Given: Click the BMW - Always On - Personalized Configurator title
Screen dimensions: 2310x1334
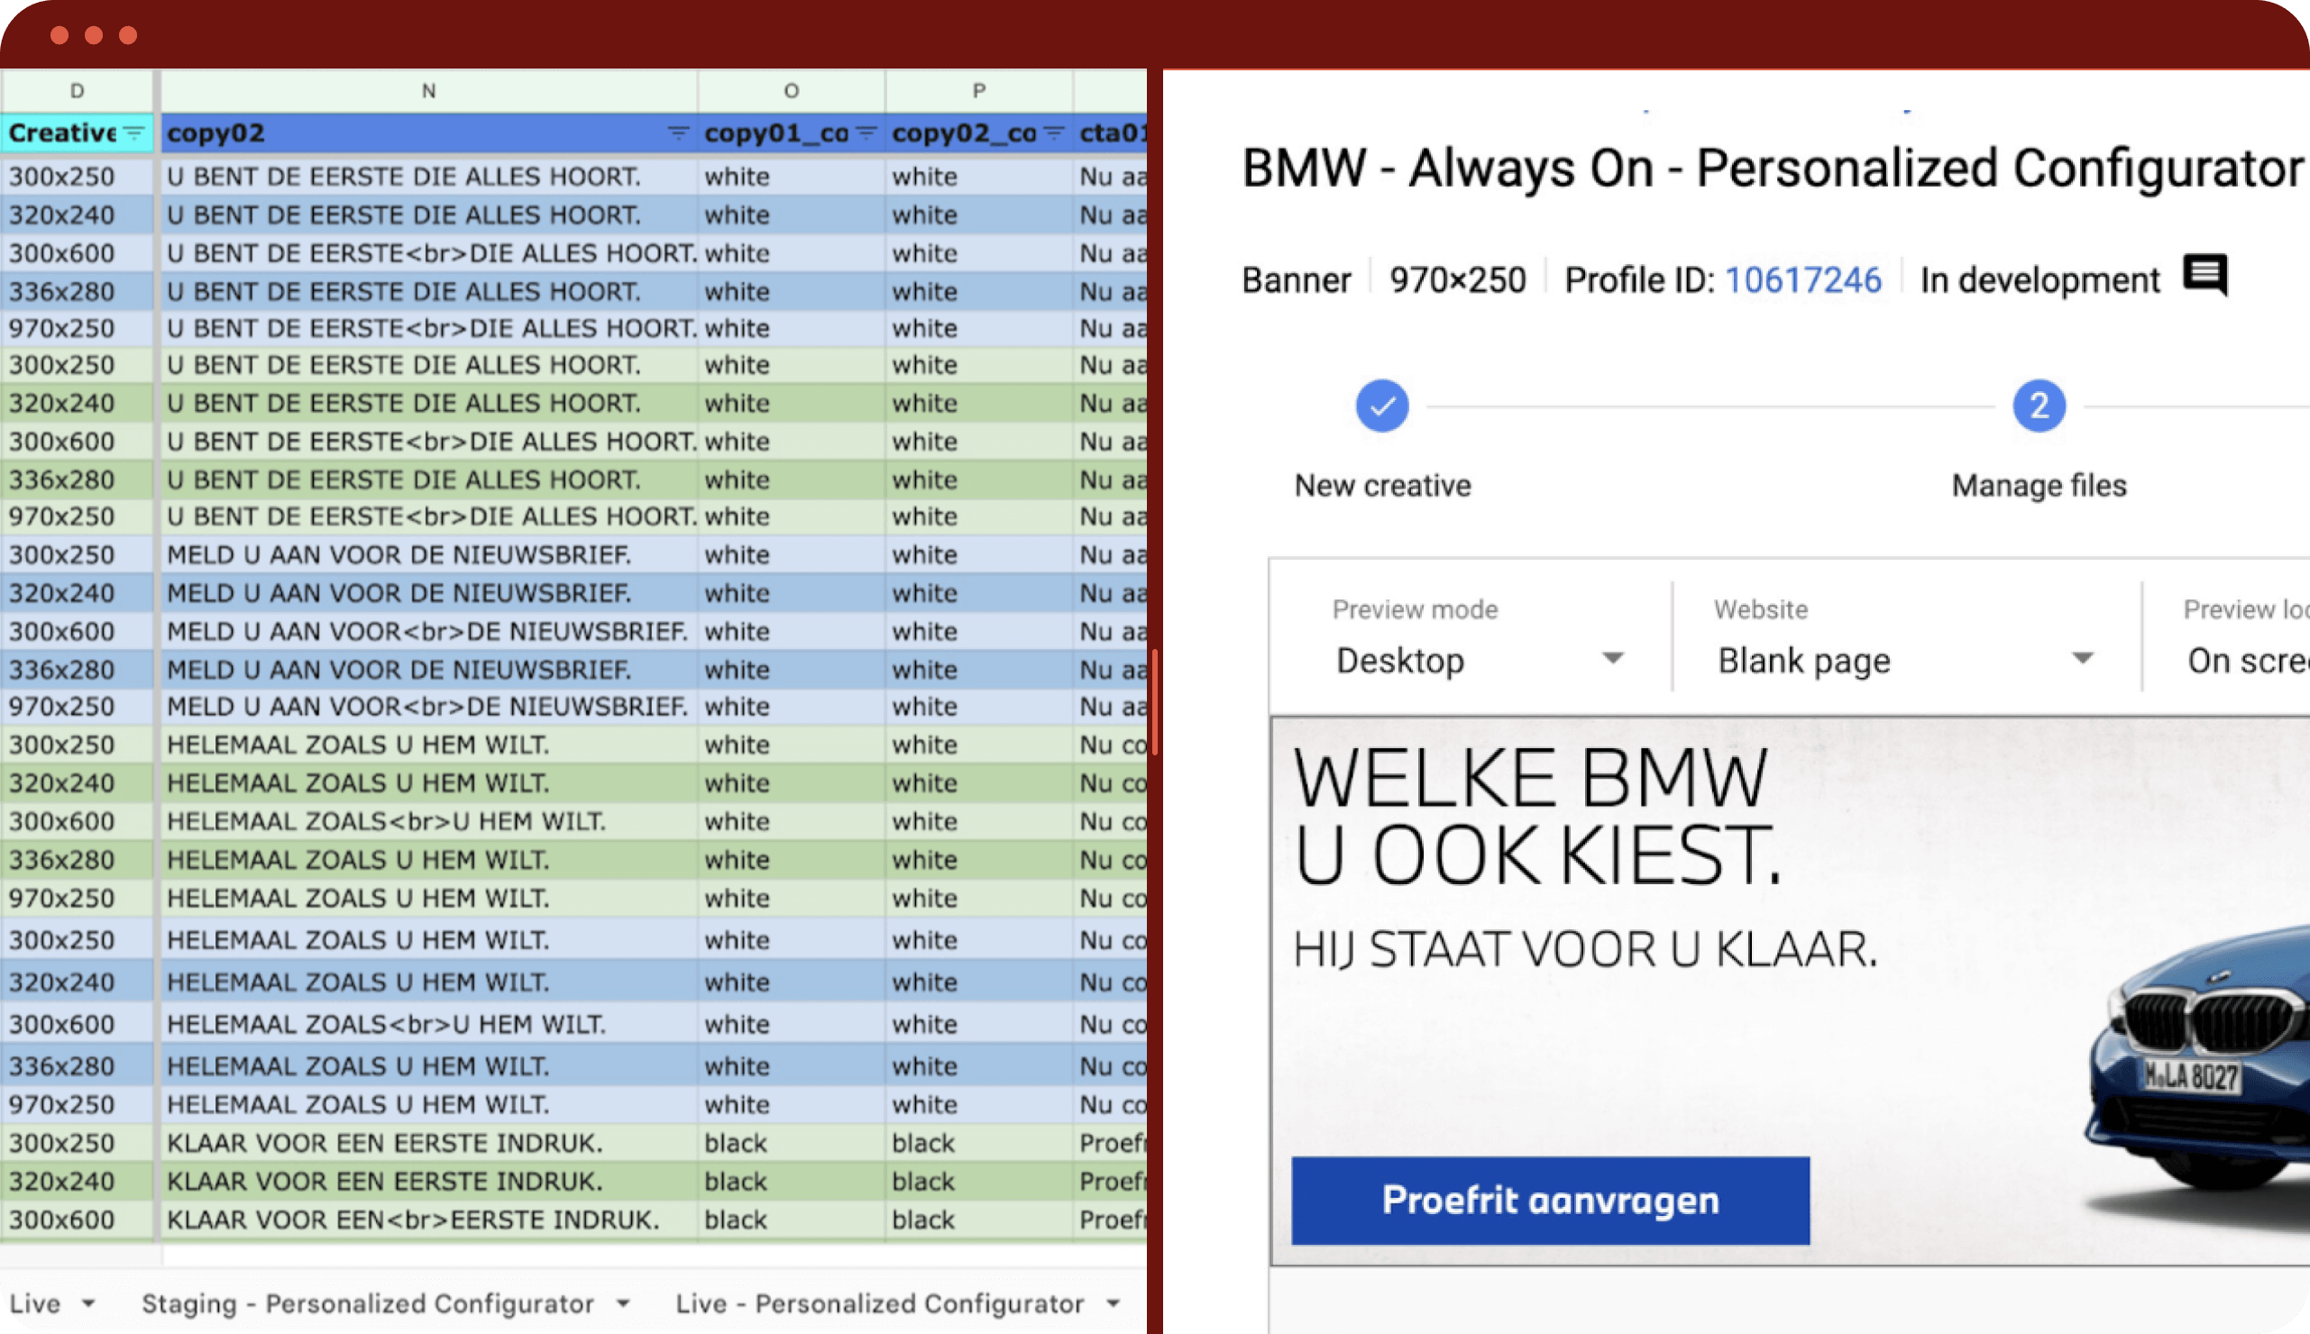Looking at the screenshot, I should 1772,169.
